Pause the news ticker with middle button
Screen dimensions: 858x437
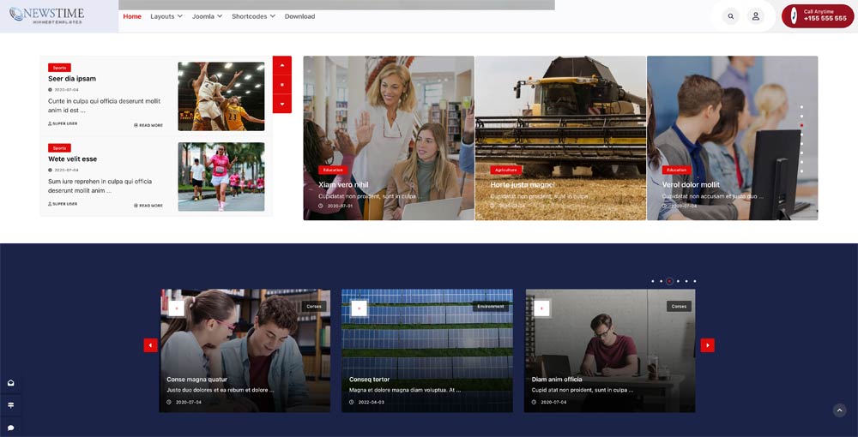pos(282,85)
